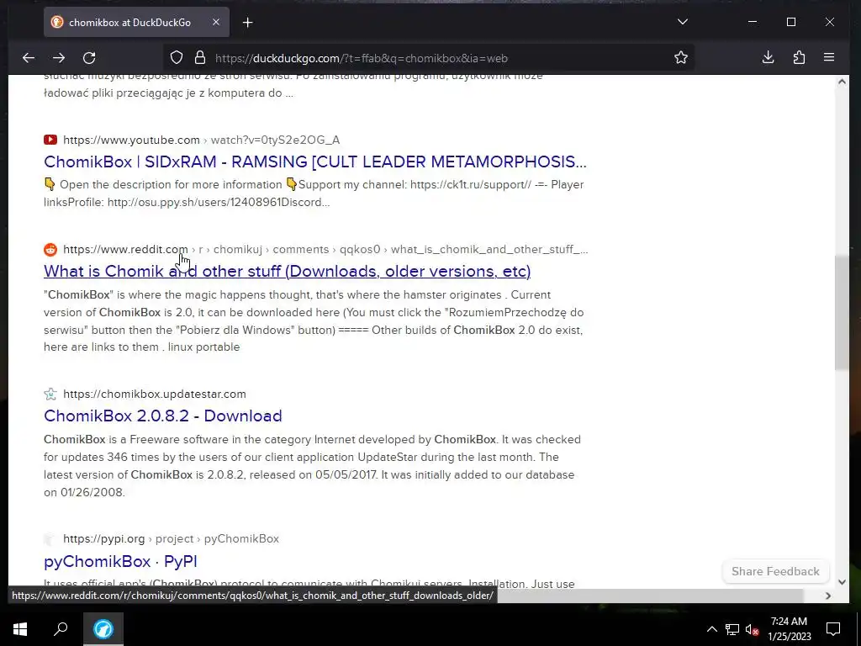
Task: Click the Share Feedback button
Action: pos(775,571)
